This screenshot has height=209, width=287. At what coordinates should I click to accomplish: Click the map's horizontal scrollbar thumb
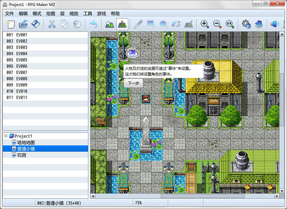tap(203, 196)
